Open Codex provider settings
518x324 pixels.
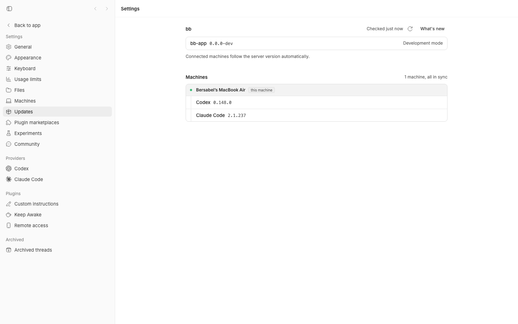57,168
